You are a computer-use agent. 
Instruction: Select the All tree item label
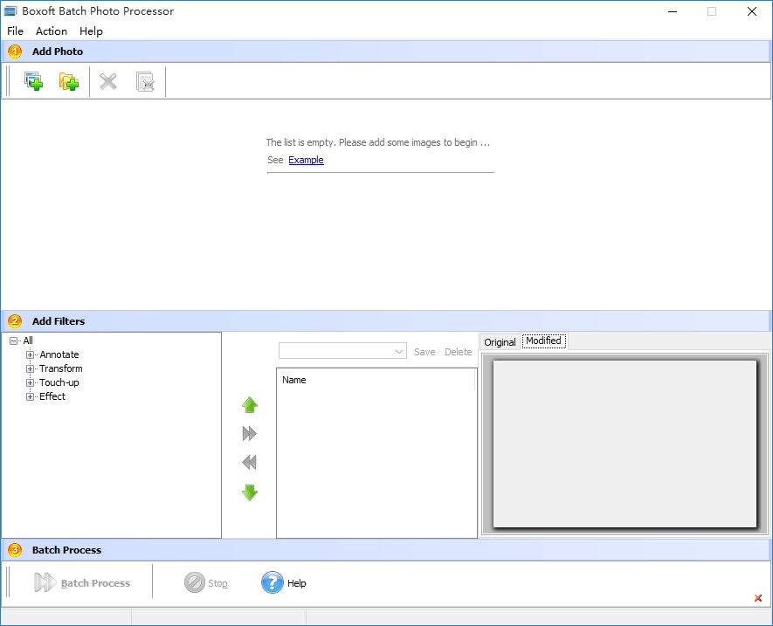(28, 341)
